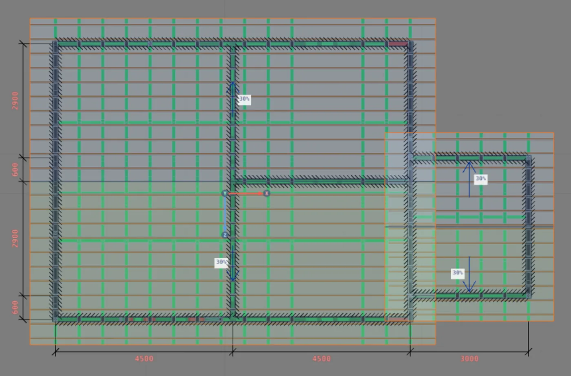This screenshot has height=376, width=571.
Task: Select the lower 2900 vertical dimension label
Action: coord(15,238)
